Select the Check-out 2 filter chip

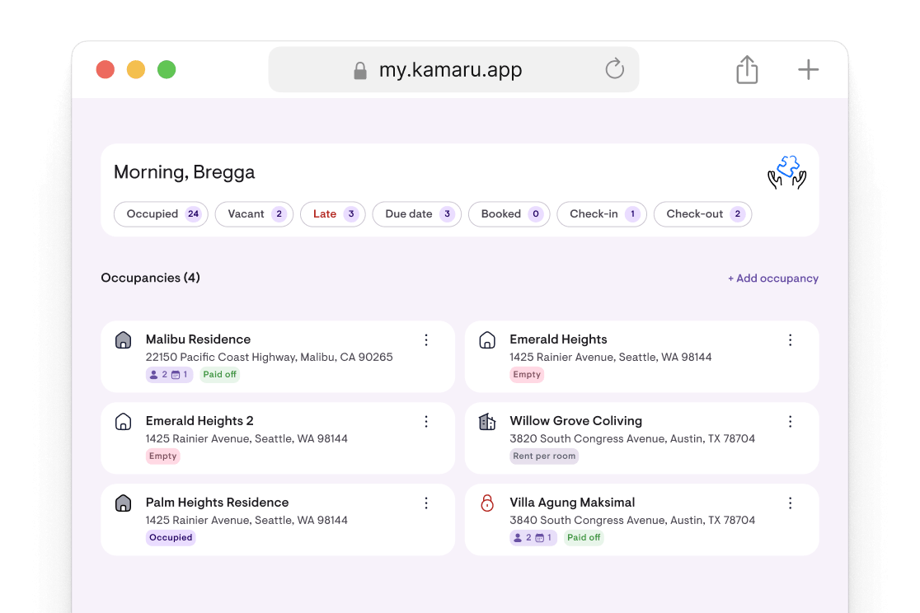pyautogui.click(x=702, y=214)
